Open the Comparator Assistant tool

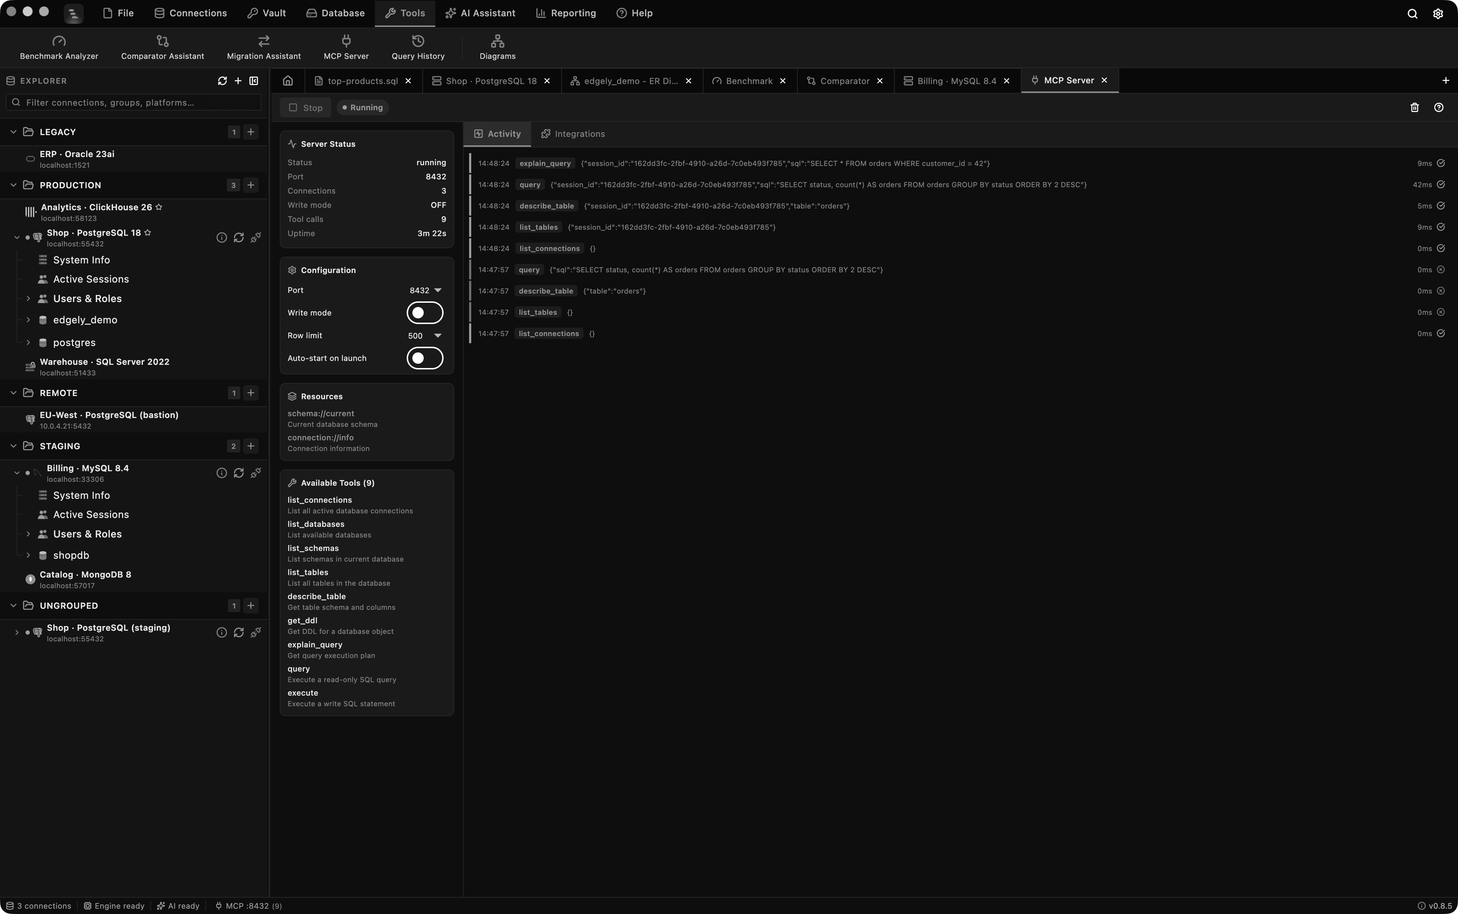pyautogui.click(x=163, y=48)
